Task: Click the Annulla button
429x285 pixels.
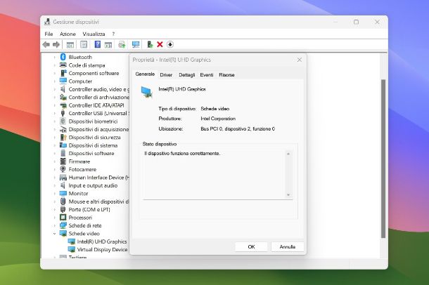Action: click(287, 247)
